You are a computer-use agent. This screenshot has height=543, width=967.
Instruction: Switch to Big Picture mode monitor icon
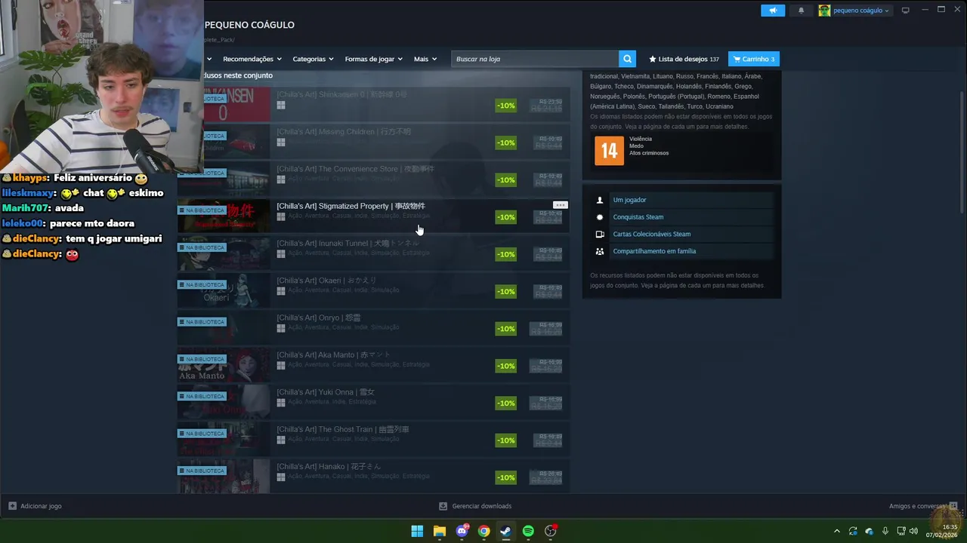pos(906,11)
